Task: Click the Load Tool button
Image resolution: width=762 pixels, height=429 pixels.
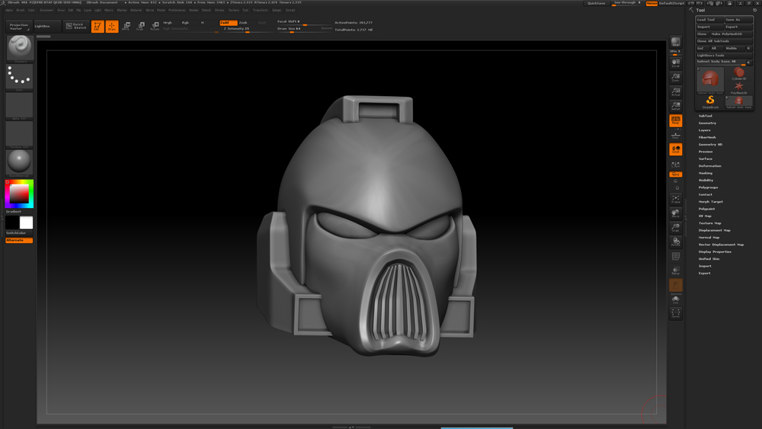Action: pyautogui.click(x=709, y=20)
